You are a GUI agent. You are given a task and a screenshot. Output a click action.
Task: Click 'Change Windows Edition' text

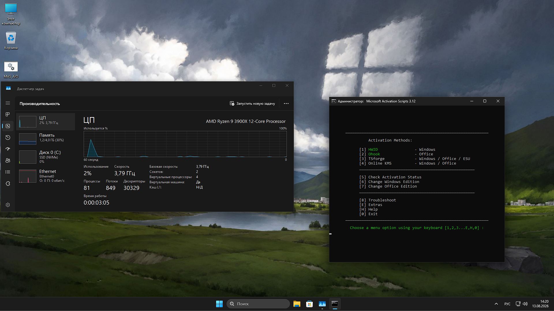pos(394,182)
